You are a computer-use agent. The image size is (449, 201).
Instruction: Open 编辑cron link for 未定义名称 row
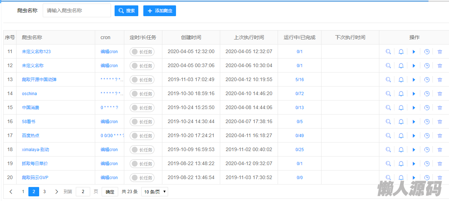[109, 66]
